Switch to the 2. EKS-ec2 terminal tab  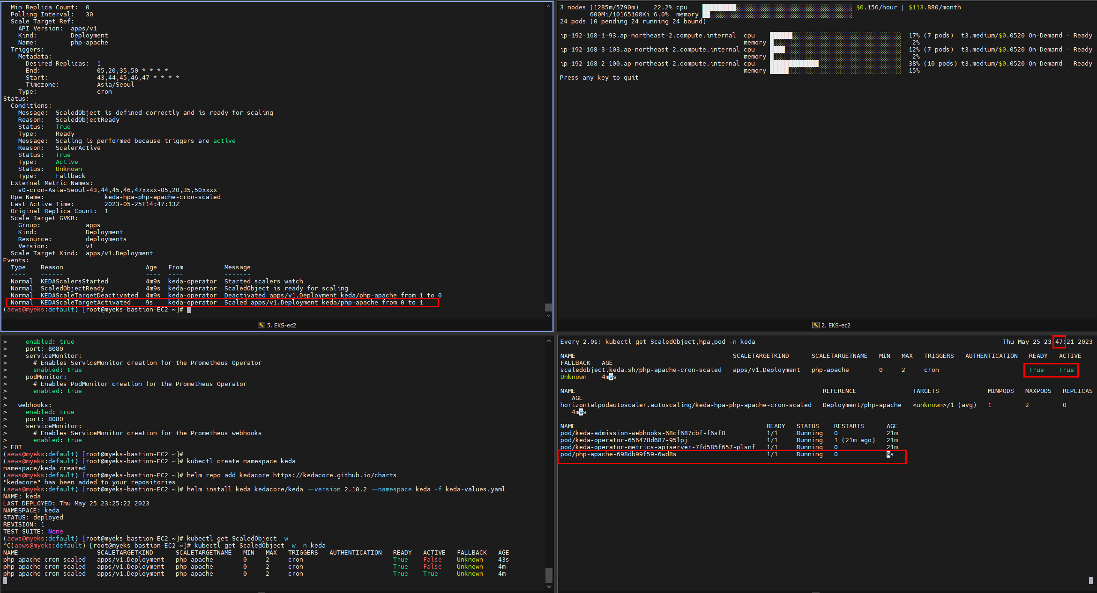tap(835, 325)
